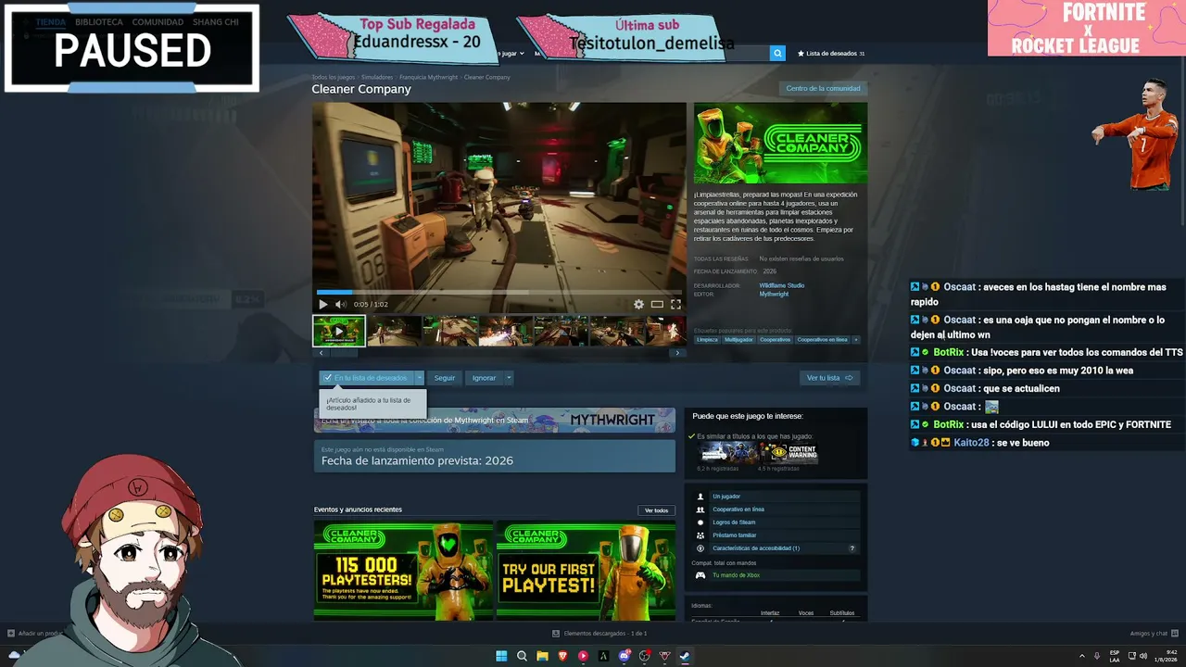Switch to the BIBLIOTECA tab
The width and height of the screenshot is (1186, 667).
point(99,21)
